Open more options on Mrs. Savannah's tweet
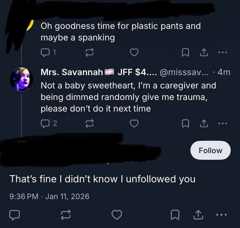Screen dimensions: 240x228 222,124
